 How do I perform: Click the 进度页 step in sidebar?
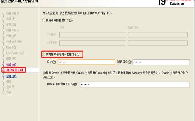10,87
